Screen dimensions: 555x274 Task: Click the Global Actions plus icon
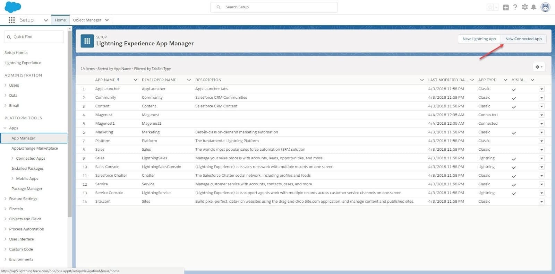[506, 7]
